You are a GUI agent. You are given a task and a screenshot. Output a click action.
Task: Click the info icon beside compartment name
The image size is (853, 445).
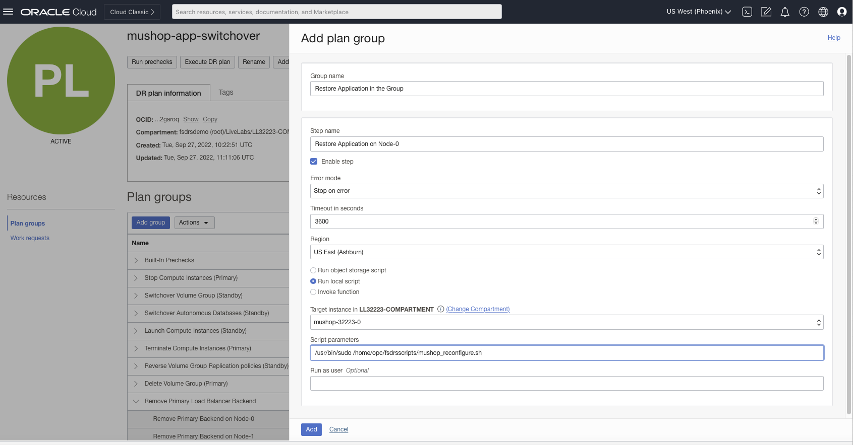(440, 309)
